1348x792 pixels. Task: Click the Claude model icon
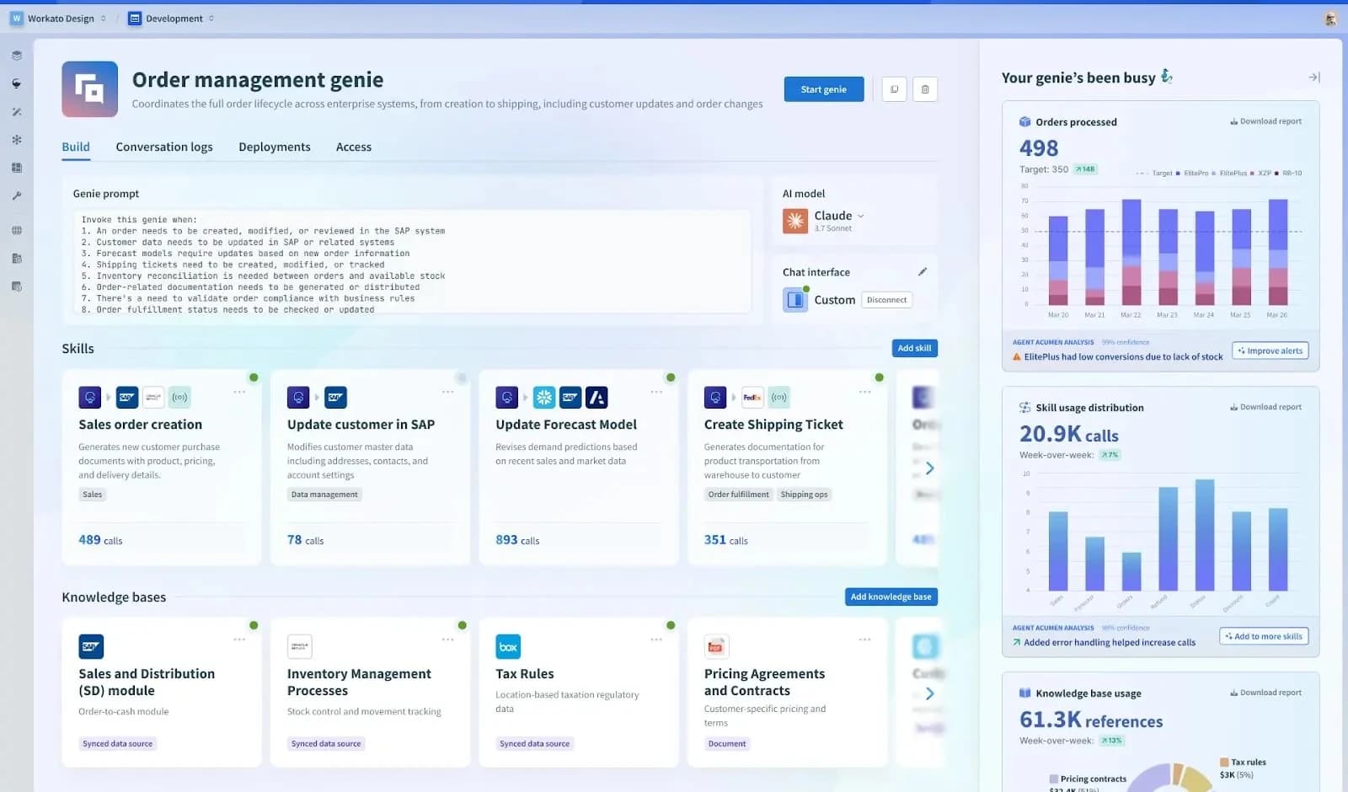click(x=795, y=221)
